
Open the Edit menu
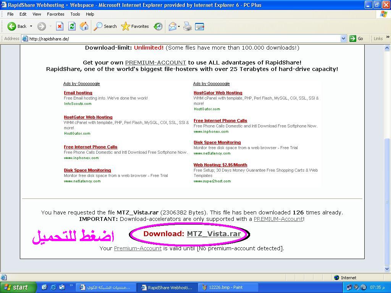pos(23,14)
